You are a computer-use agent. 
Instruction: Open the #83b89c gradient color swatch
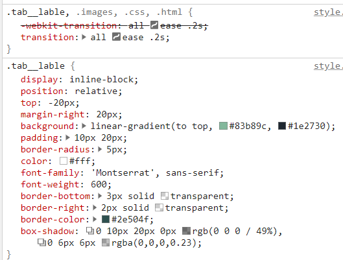point(223,126)
